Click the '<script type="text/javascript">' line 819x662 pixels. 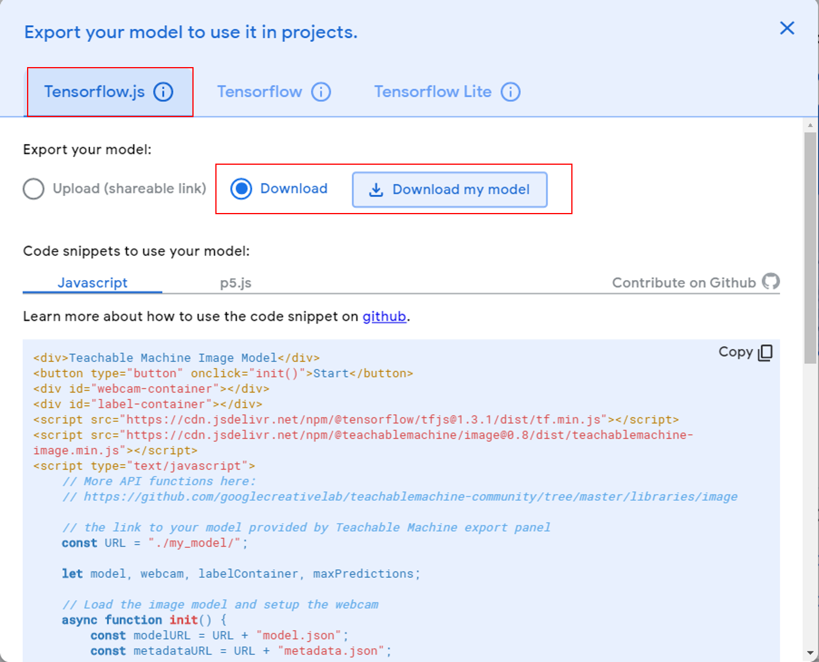point(144,466)
